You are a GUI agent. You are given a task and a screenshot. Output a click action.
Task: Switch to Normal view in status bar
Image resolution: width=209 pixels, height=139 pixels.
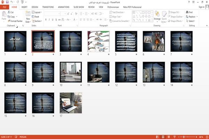[x=157, y=137]
